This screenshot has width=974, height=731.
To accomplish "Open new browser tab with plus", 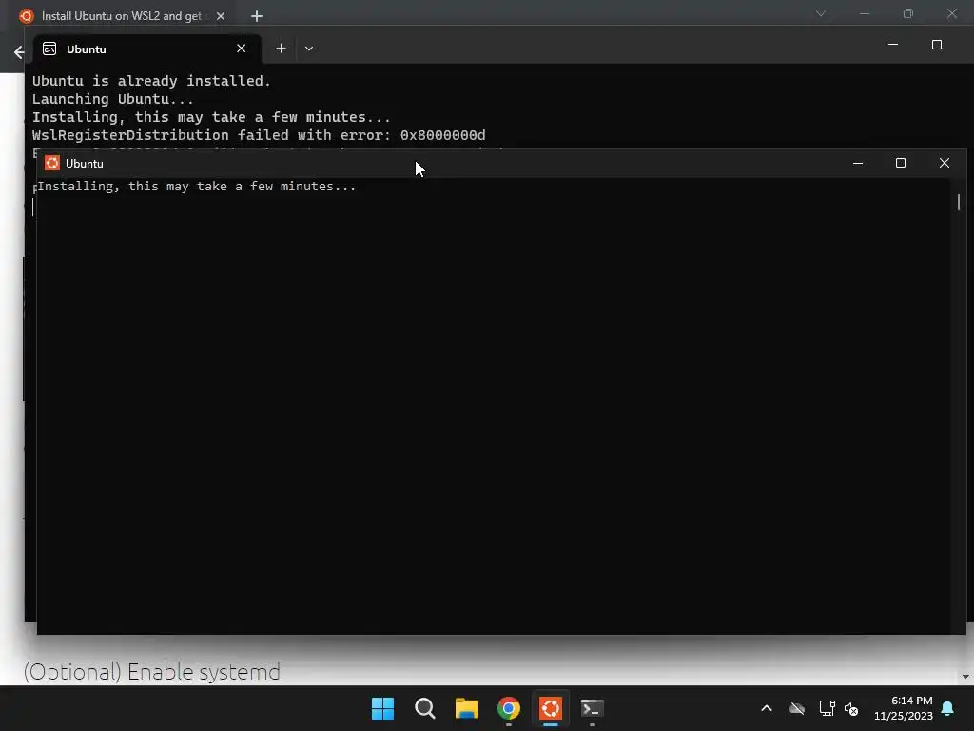I will [x=257, y=16].
